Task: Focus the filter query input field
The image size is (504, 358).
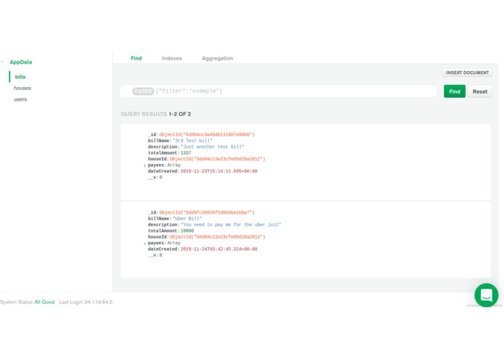Action: [278, 91]
